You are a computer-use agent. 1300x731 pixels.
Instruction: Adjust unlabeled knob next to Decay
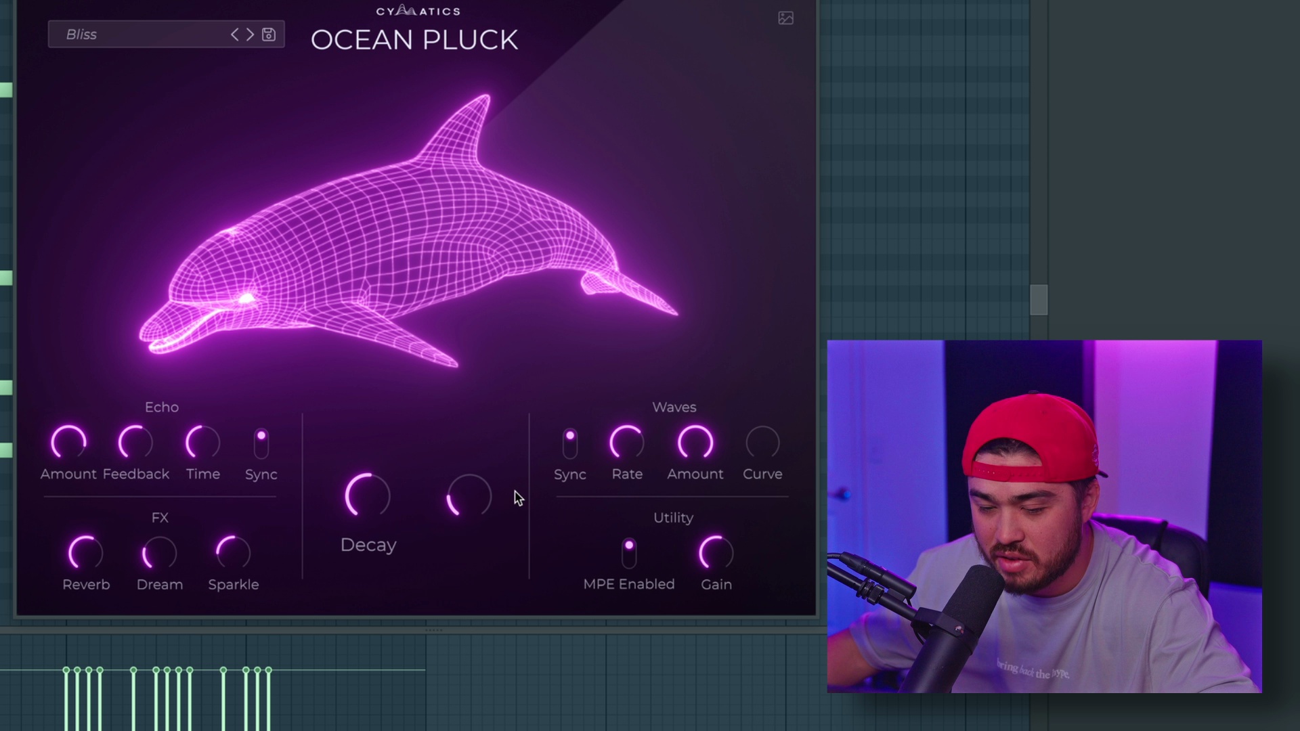[x=469, y=496]
